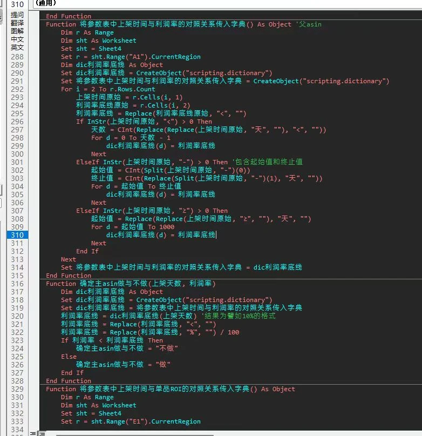Click the line 'If 利润率 < 利润率底线 Then'
Viewport: 422px width, 436px height.
tap(112, 340)
